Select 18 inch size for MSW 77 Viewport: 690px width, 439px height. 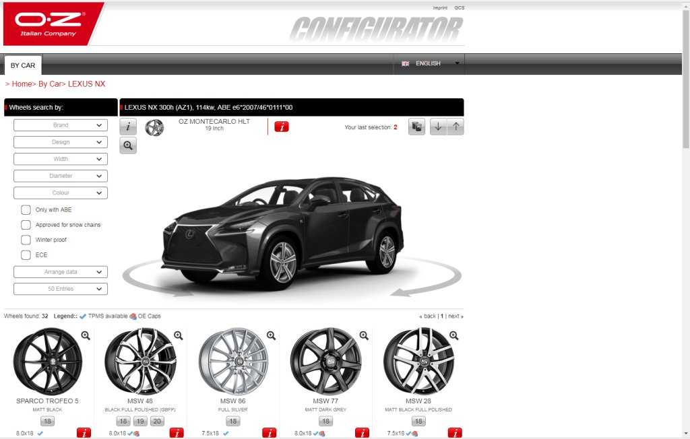325,421
